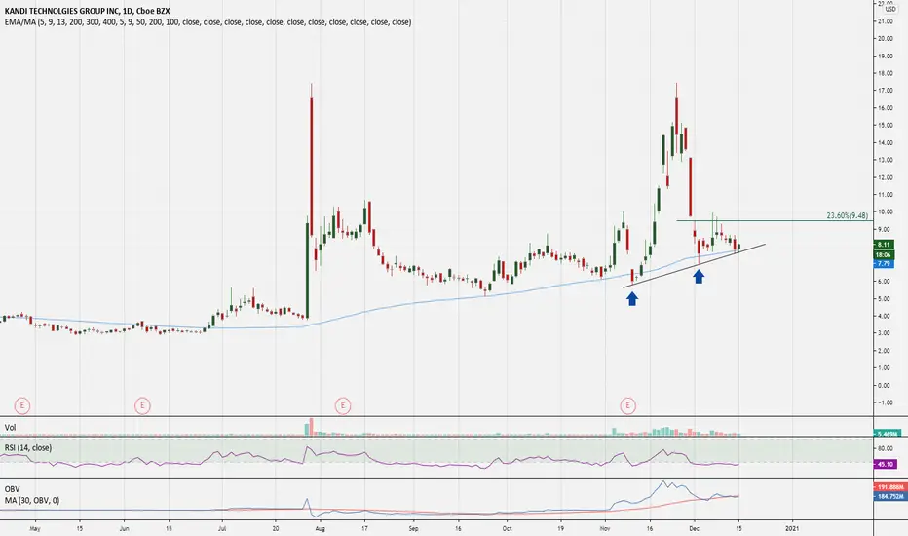Click the 5.00 price scale label

coord(885,299)
